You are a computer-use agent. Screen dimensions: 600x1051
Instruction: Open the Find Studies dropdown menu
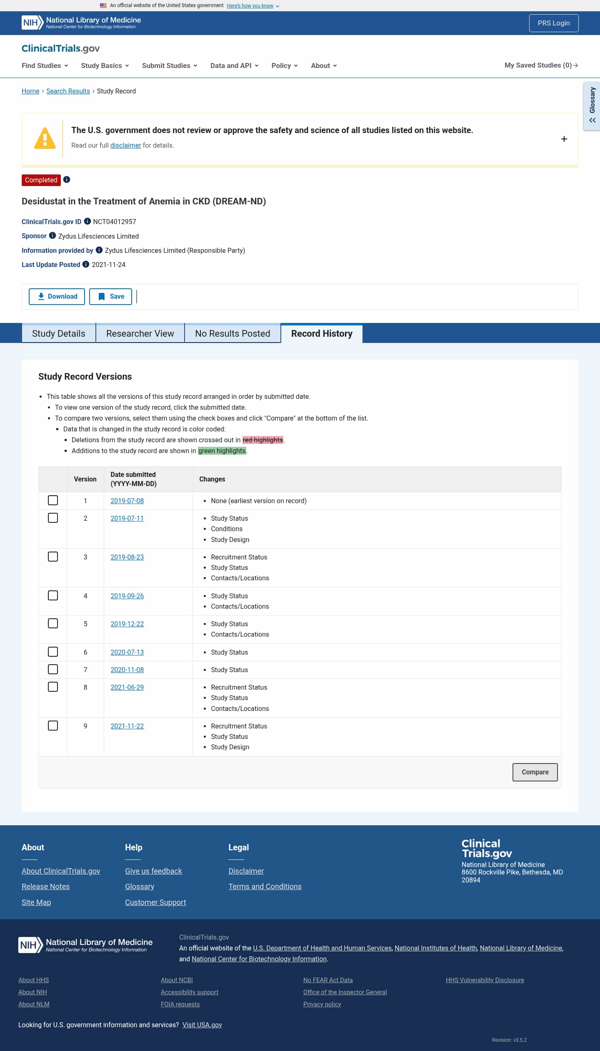(x=45, y=66)
